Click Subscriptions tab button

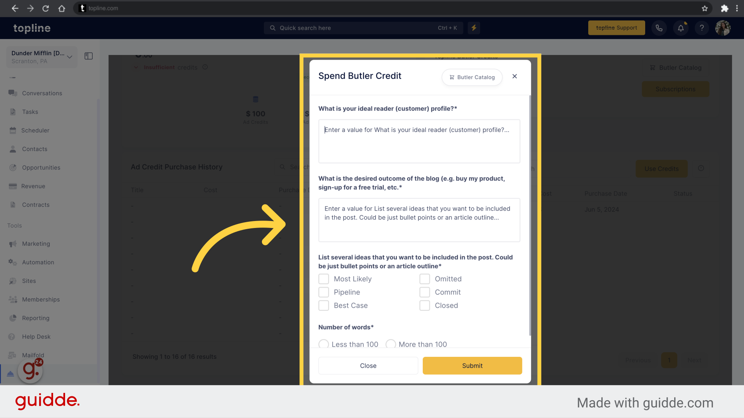point(675,89)
